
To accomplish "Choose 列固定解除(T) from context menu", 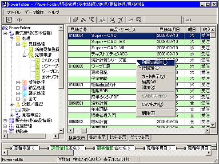I will pos(155,62).
